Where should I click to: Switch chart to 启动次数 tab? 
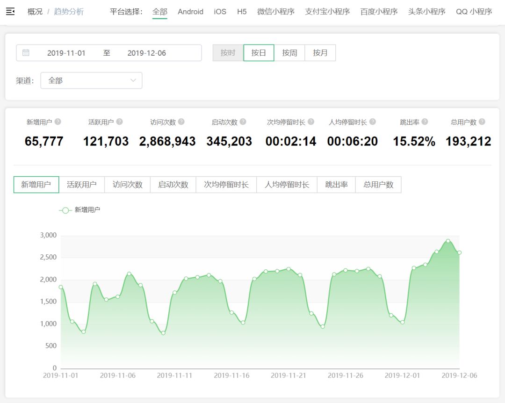click(x=173, y=185)
